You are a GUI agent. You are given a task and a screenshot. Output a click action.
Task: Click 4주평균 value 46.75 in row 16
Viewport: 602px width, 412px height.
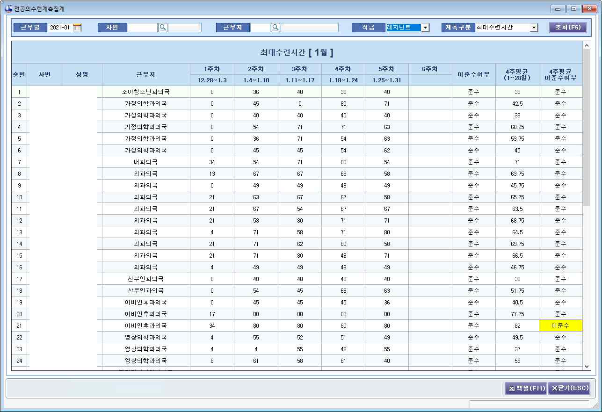point(517,267)
